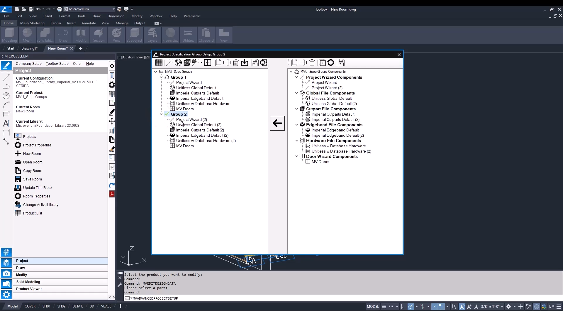Switch to the Annotate ribbon tab
Image resolution: width=563 pixels, height=311 pixels.
coord(89,23)
